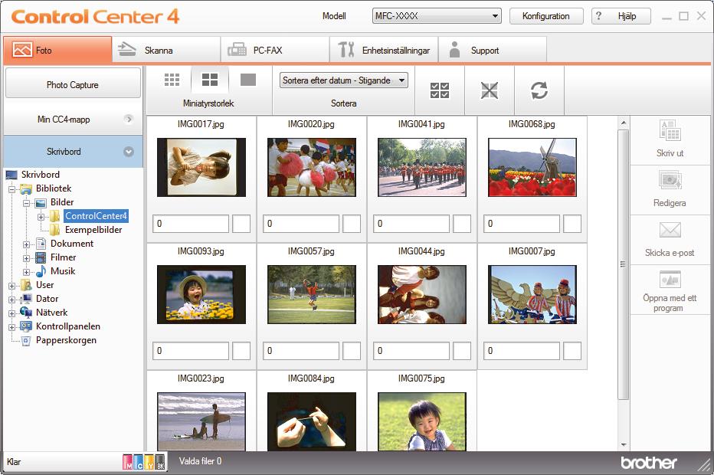Select medium thumbnail size icon
Viewport: 714px width, 475px height.
coord(209,80)
